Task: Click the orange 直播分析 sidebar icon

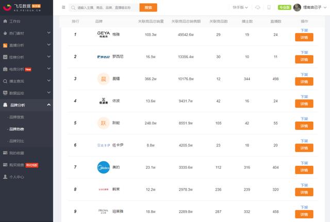Action: point(5,45)
